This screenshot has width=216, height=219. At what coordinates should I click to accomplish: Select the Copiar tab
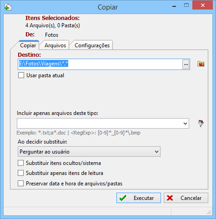coord(28,45)
